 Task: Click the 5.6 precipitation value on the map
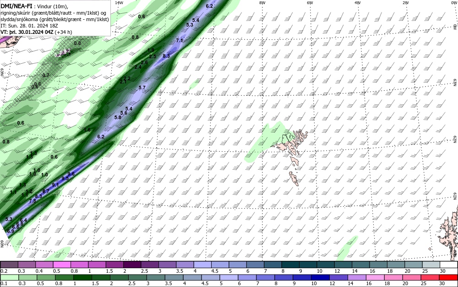[x=124, y=113]
